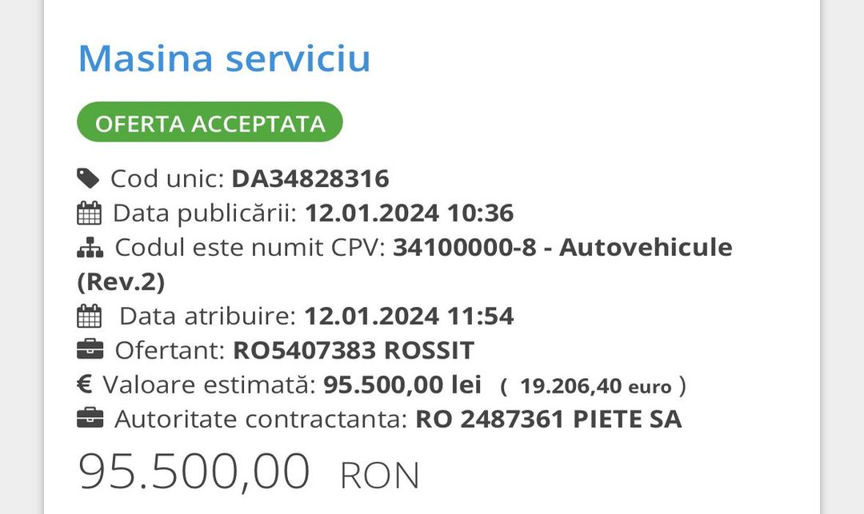Open contracting authority RO 2487361 PIETE SA
Image resolution: width=864 pixels, height=514 pixels.
(x=549, y=419)
